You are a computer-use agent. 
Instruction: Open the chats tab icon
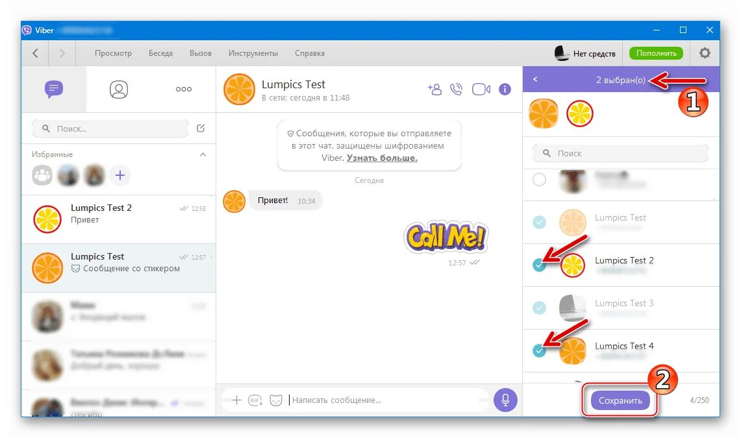tap(54, 89)
